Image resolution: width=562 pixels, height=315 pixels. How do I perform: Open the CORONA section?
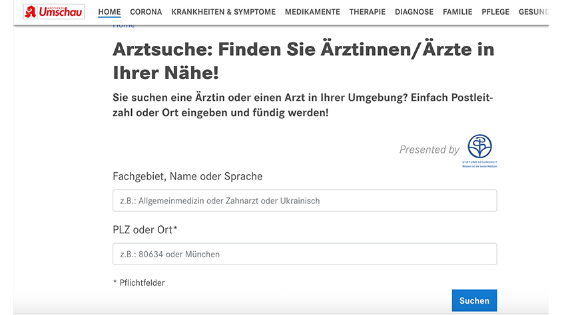[146, 12]
